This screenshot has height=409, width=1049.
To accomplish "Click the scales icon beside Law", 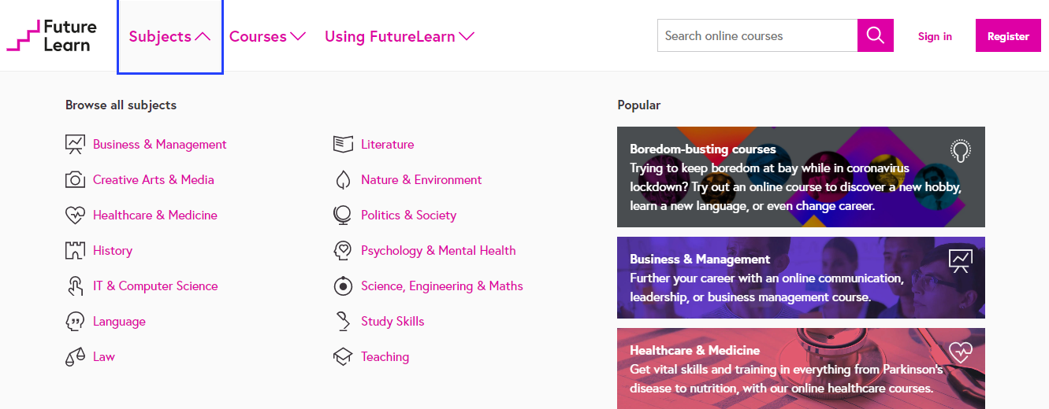I will 75,357.
